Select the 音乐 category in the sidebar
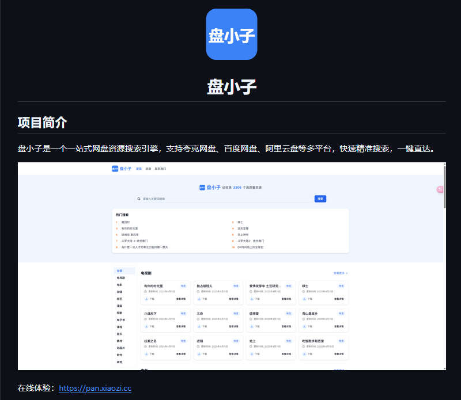461x400 pixels. tap(119, 334)
